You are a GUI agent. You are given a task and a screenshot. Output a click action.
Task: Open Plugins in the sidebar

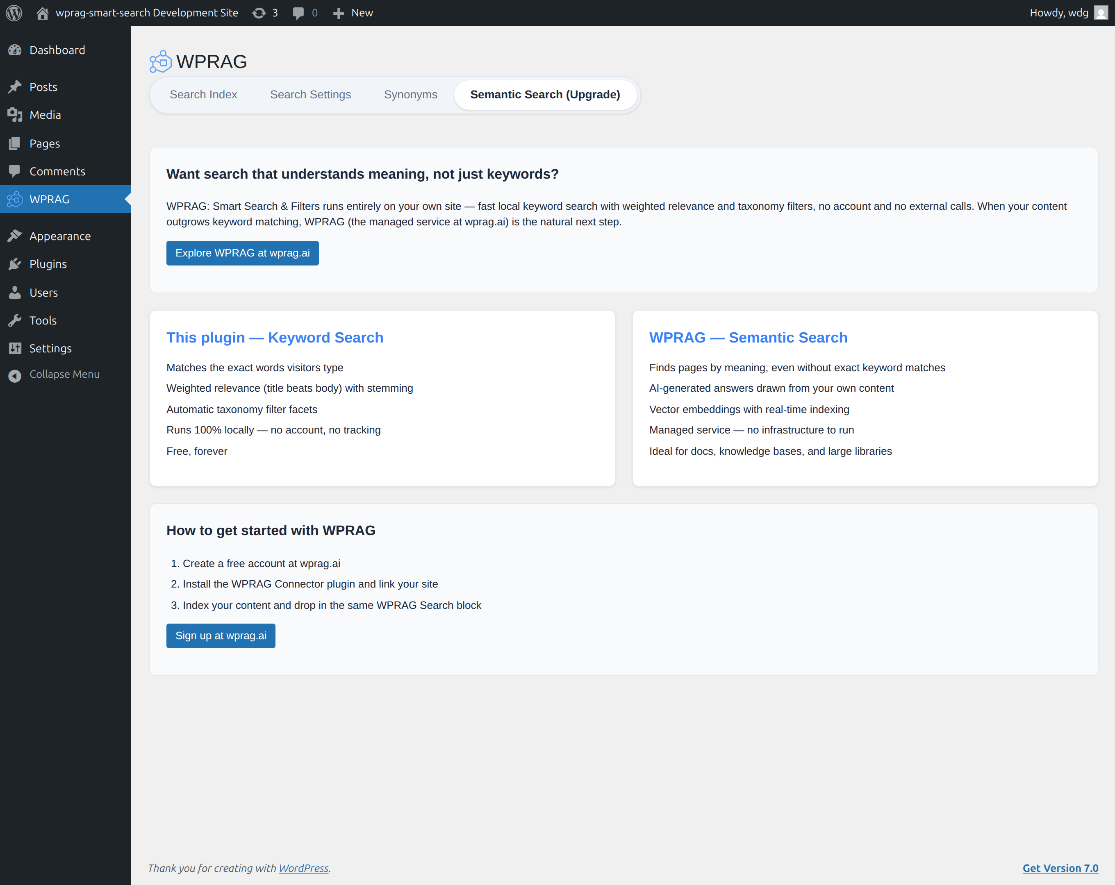[x=66, y=264]
